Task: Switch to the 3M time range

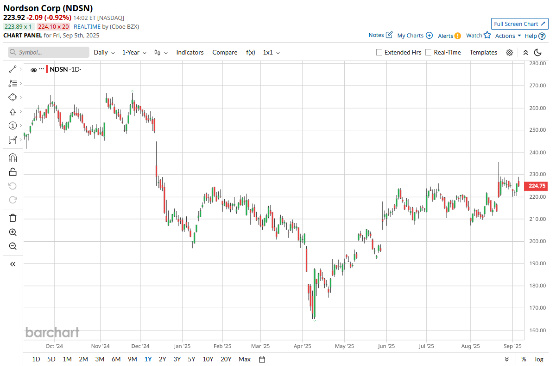Action: [100, 360]
